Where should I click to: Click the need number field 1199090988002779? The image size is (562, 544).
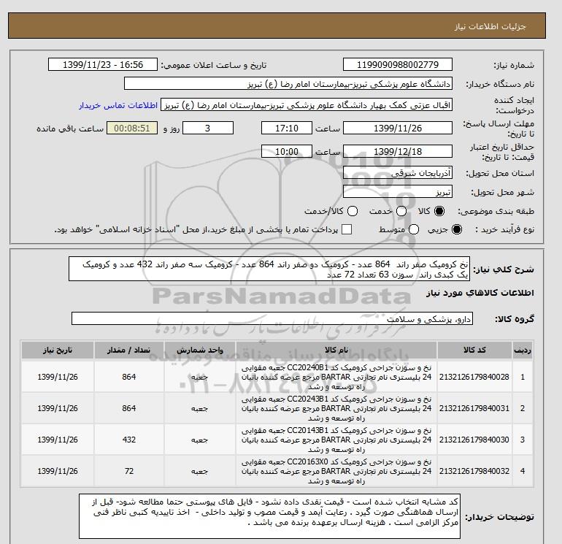click(x=398, y=64)
